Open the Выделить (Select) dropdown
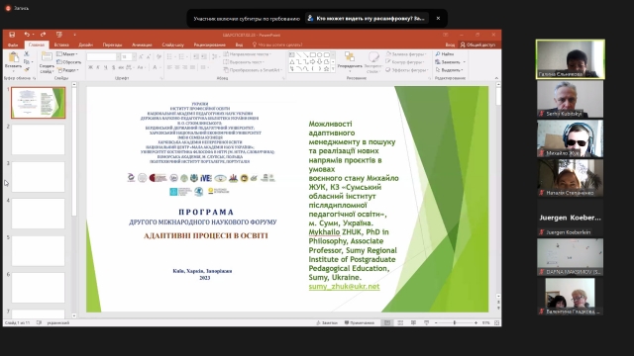 coord(449,70)
